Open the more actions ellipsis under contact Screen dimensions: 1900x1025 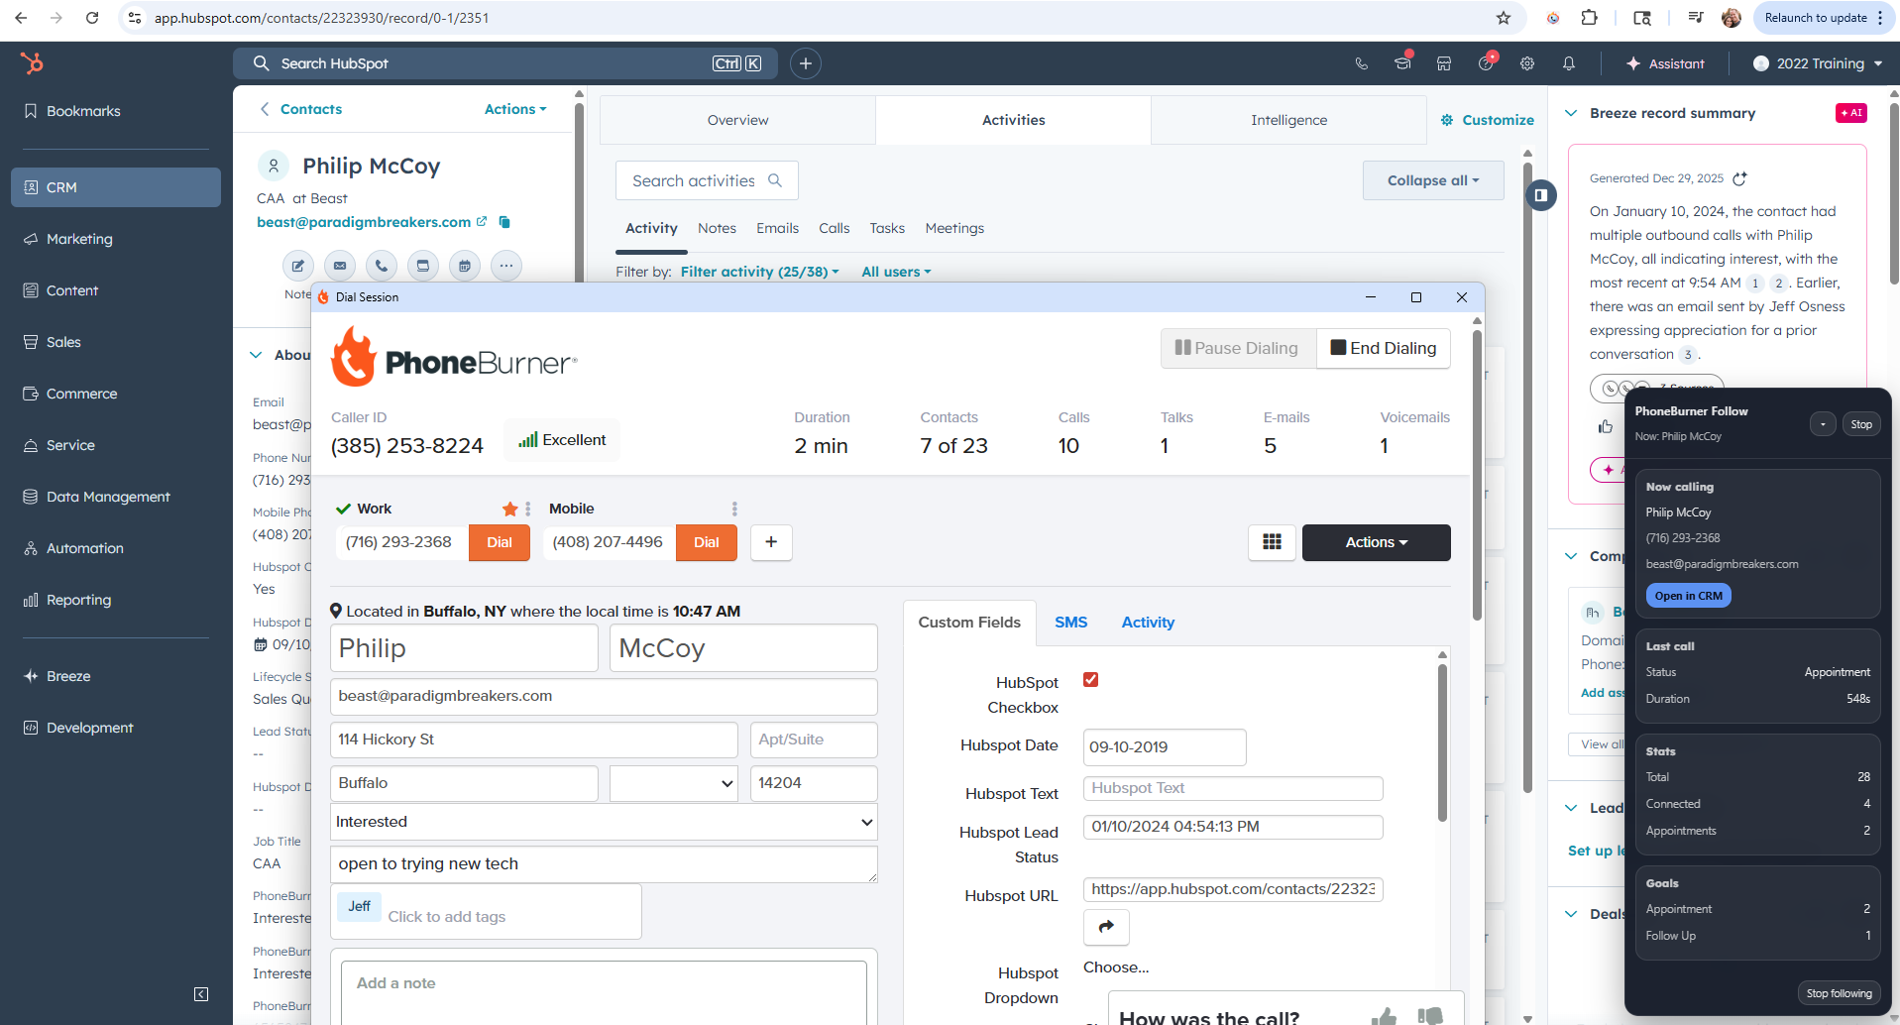506,266
